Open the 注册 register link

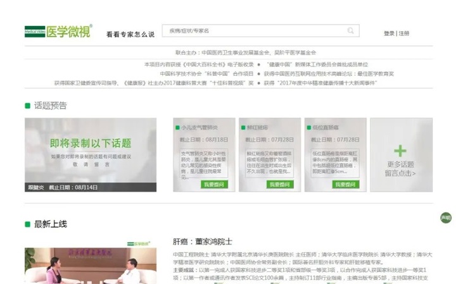coord(404,34)
